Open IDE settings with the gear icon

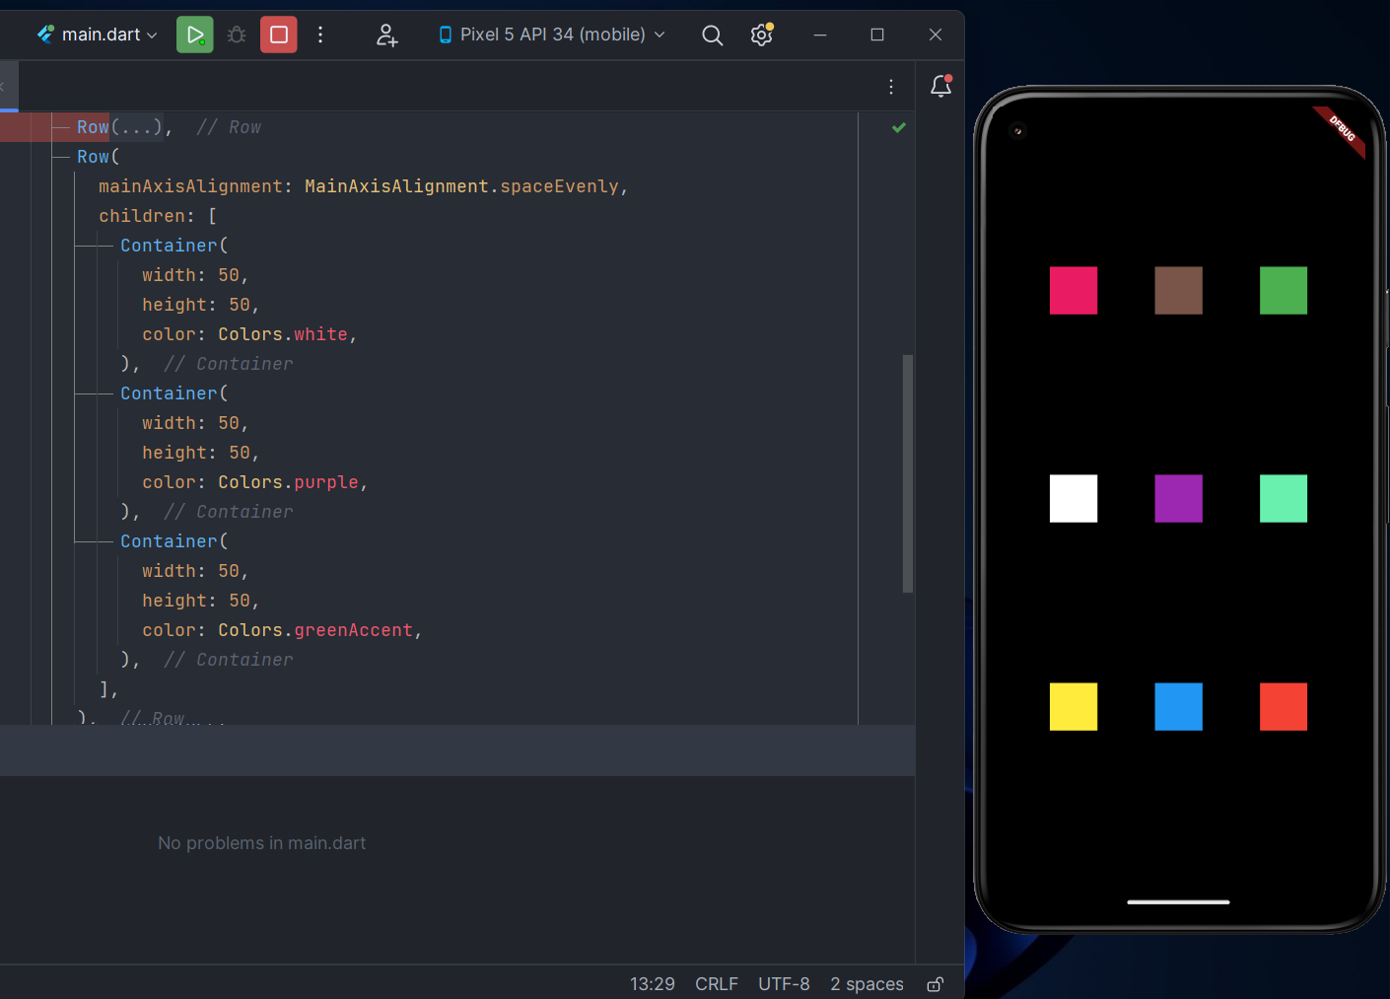coord(761,35)
